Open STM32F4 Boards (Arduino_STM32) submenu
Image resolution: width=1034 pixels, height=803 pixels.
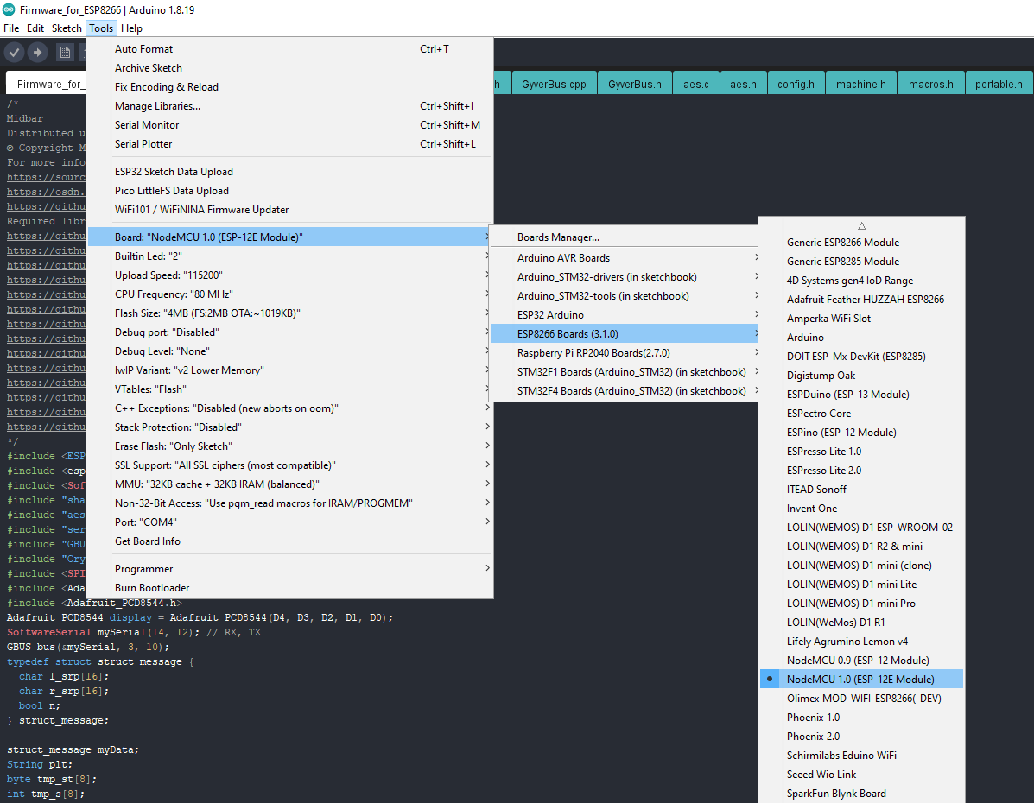(x=624, y=391)
